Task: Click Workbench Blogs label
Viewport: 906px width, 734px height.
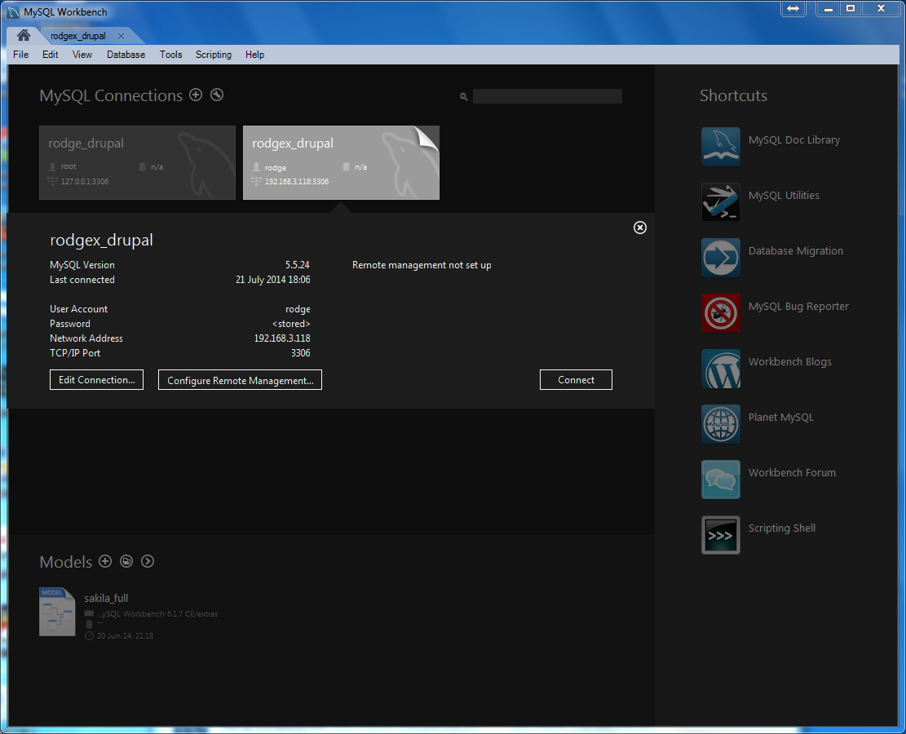Action: pyautogui.click(x=790, y=362)
